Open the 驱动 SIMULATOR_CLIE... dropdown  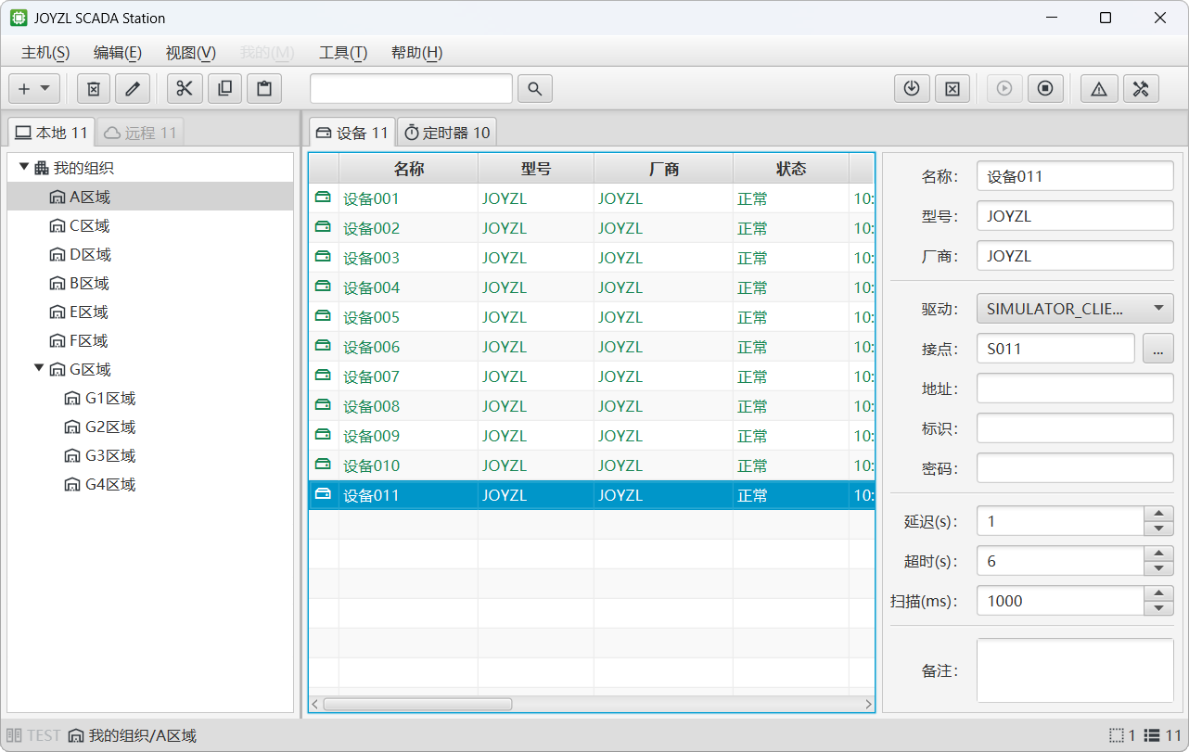pos(1075,308)
